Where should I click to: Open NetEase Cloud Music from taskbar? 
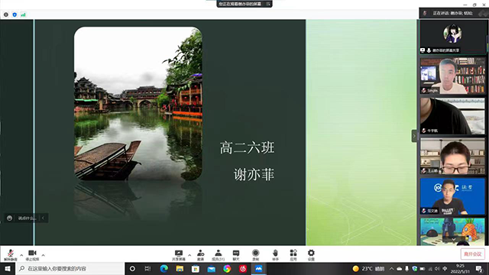(x=243, y=268)
